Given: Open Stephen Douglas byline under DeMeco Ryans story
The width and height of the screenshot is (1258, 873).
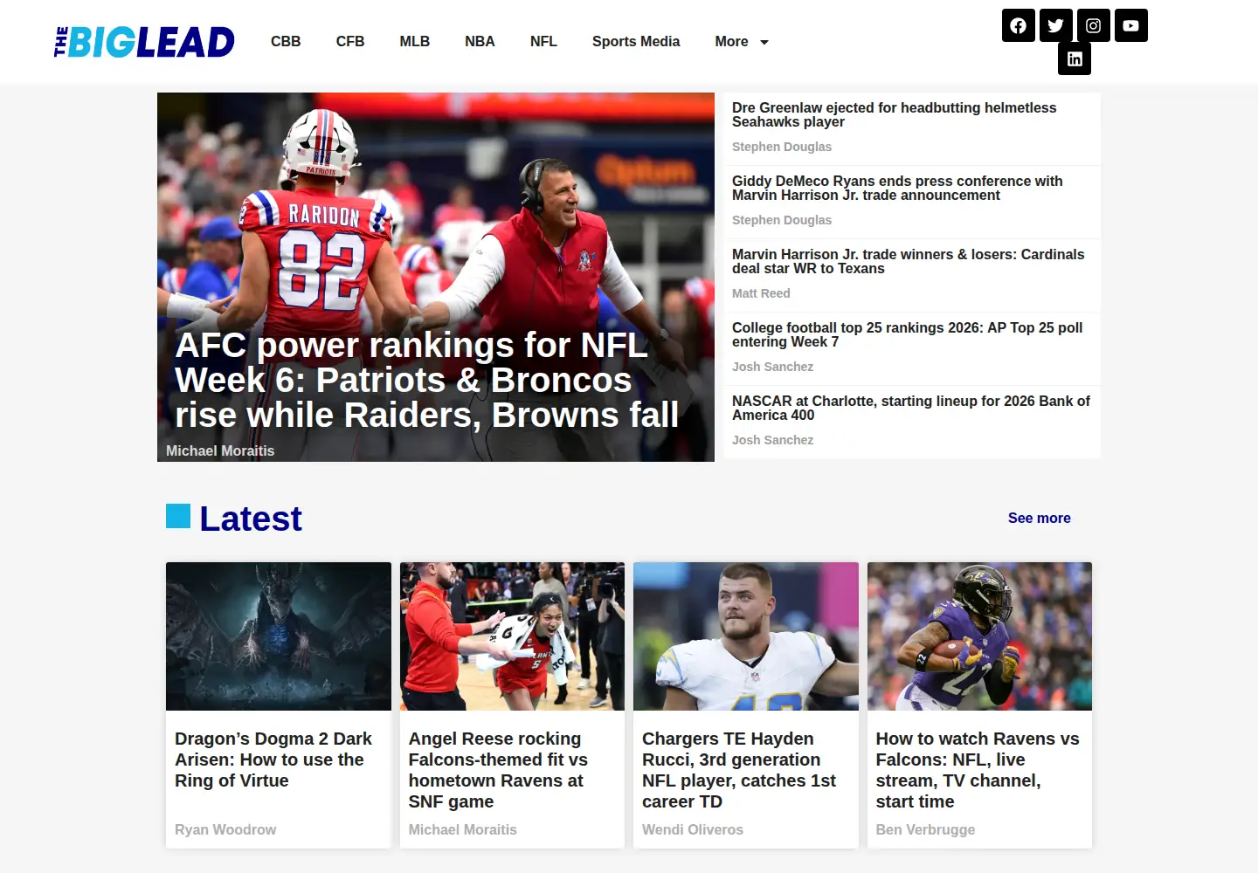Looking at the screenshot, I should click(x=782, y=220).
